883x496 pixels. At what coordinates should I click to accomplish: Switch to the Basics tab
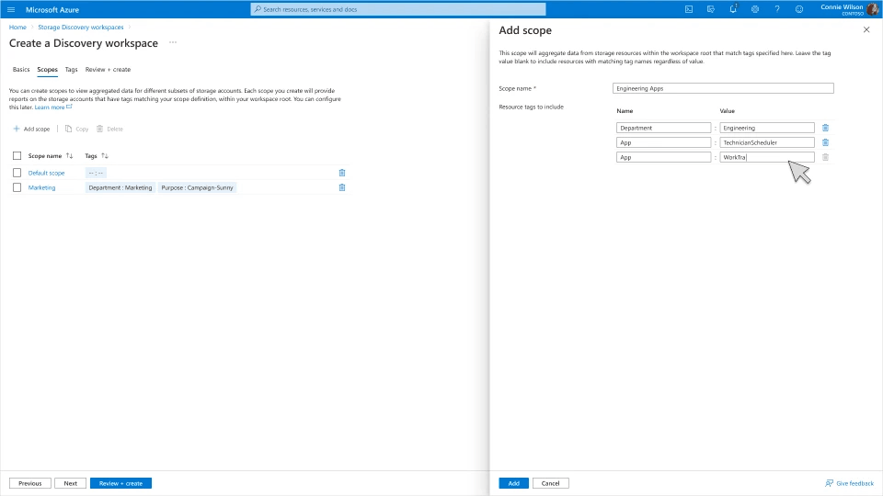pos(21,69)
